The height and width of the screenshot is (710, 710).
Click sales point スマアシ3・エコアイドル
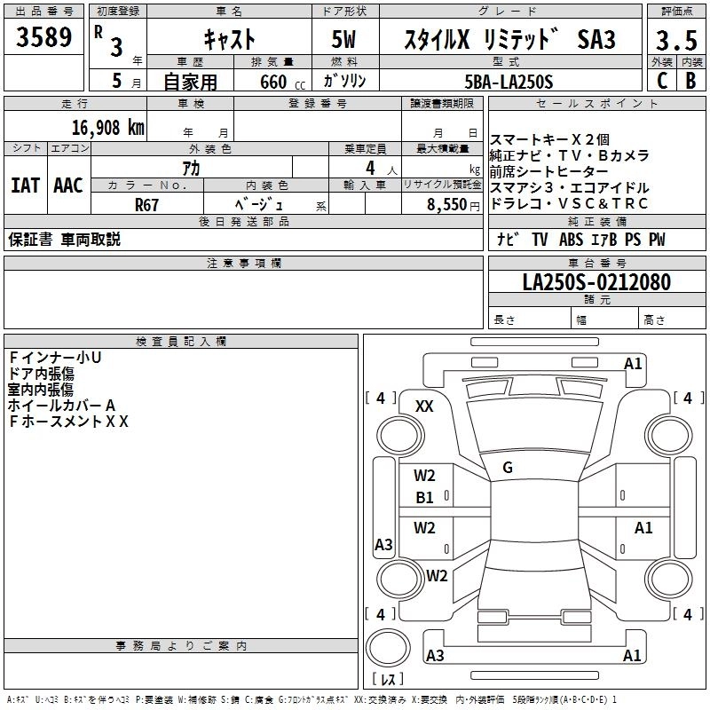[569, 187]
